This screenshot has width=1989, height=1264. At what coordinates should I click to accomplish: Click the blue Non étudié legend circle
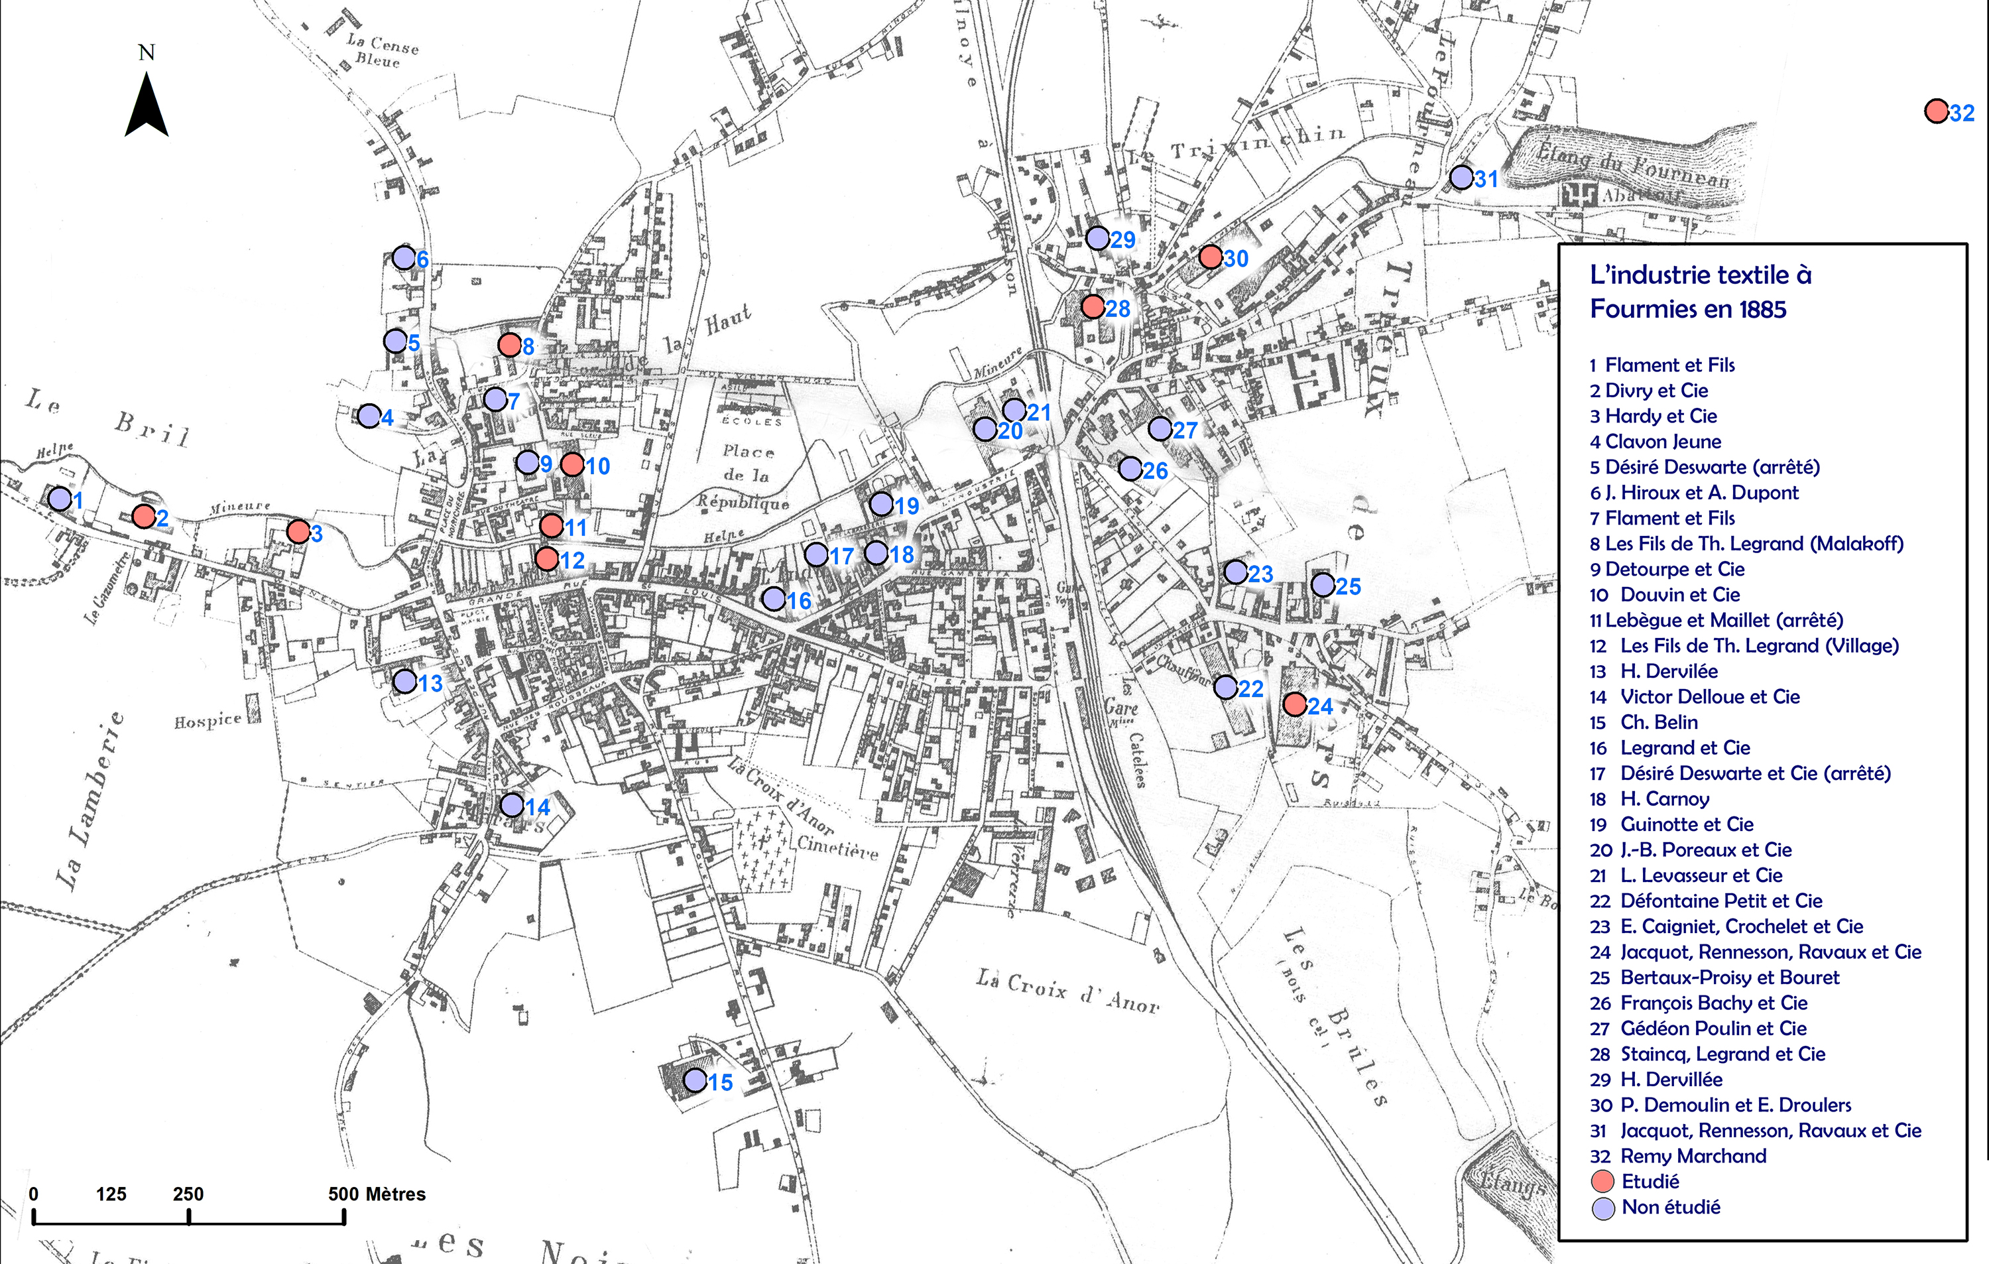(x=1602, y=1208)
